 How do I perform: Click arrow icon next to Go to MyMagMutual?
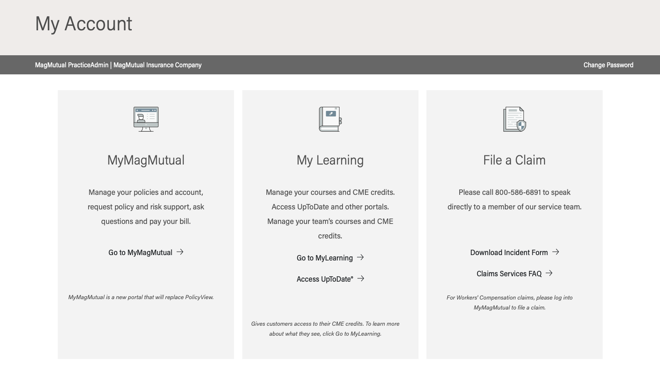tap(180, 252)
